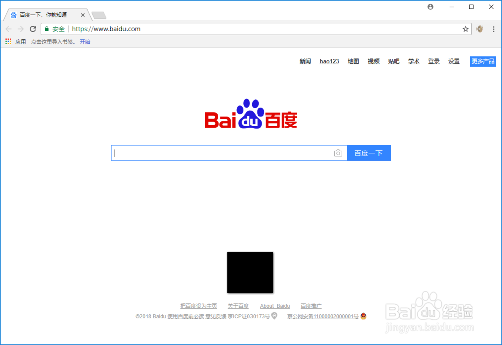The image size is (502, 345).
Task: Click the extension icon beside the address bar
Action: (x=479, y=29)
